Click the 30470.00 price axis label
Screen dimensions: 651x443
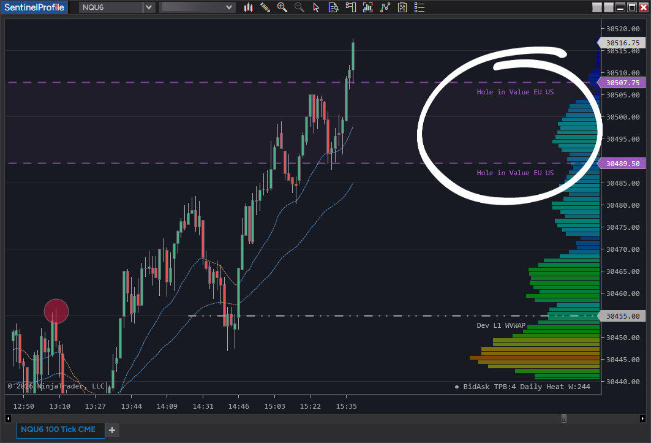623,249
